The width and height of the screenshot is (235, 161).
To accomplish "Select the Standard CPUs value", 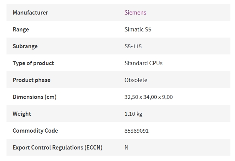I will pos(143,63).
